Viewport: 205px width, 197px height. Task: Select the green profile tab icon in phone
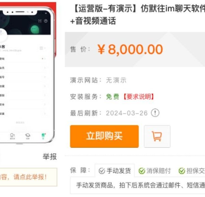(x=43, y=136)
